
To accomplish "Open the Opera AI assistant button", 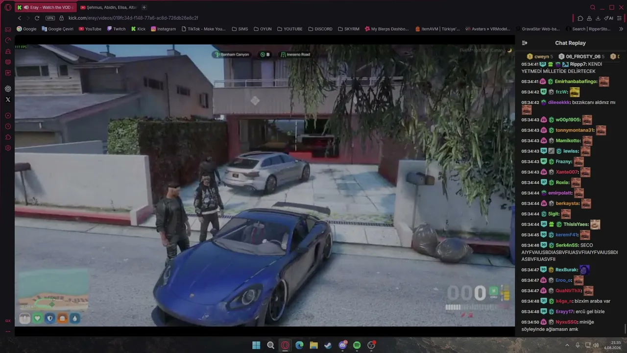I will click(609, 18).
